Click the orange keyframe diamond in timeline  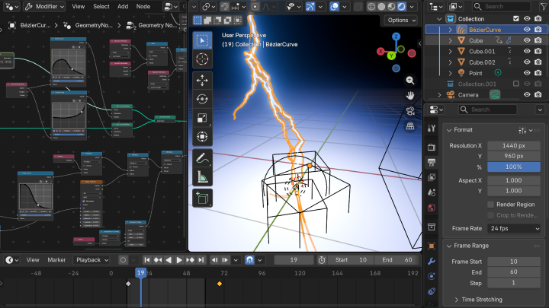tap(220, 284)
